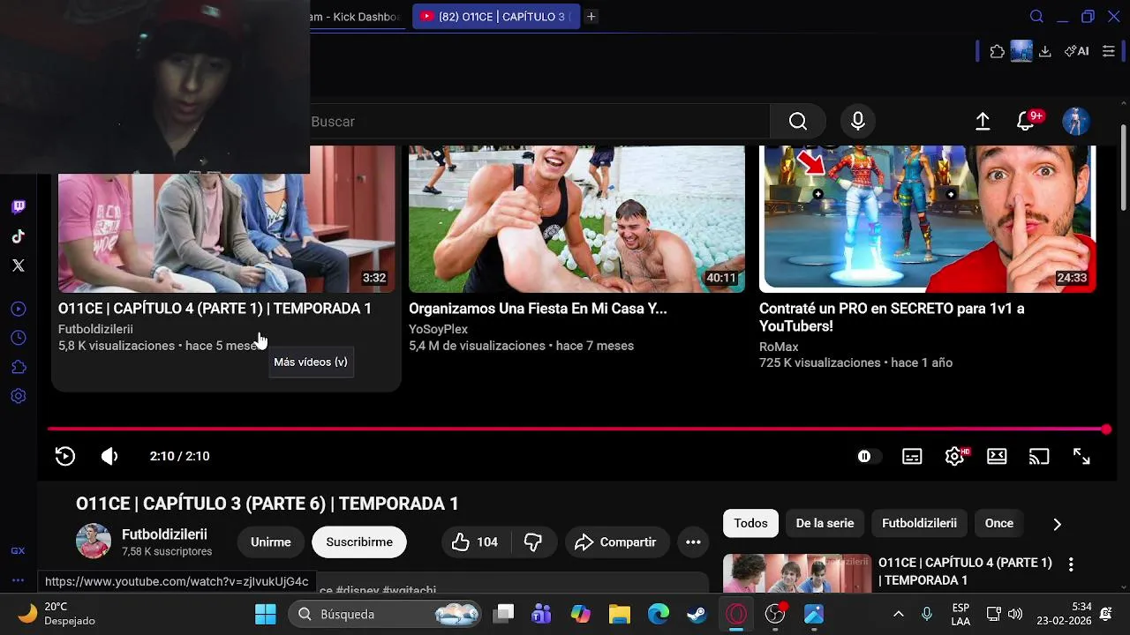The height and width of the screenshot is (635, 1130).
Task: Mute the video with the speaker icon
Action: click(x=109, y=456)
